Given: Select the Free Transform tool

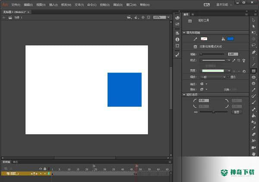Looking at the screenshot, I should [x=253, y=32].
